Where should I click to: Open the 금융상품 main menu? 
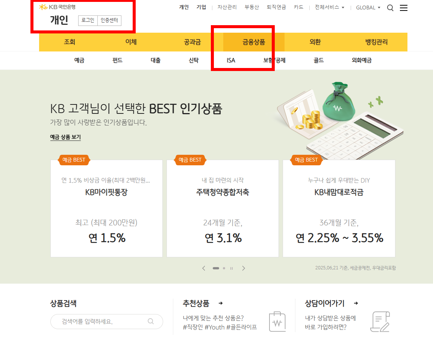(254, 42)
